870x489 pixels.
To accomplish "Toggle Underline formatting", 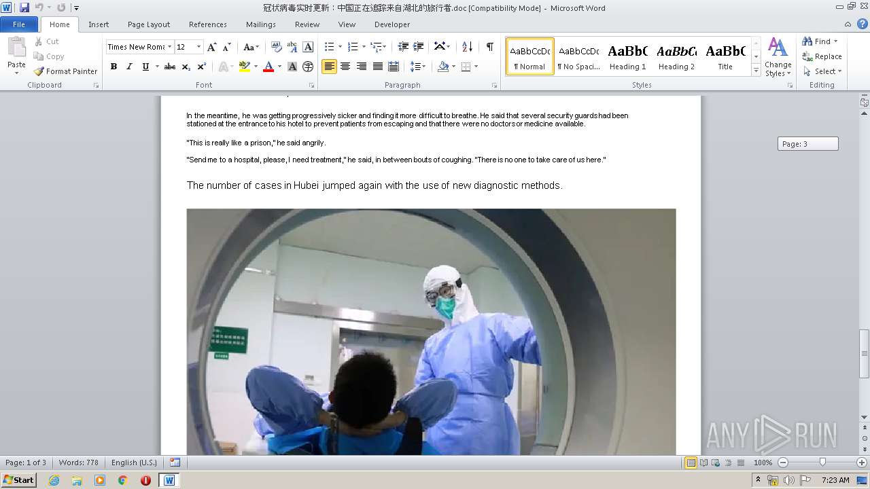I will 145,67.
